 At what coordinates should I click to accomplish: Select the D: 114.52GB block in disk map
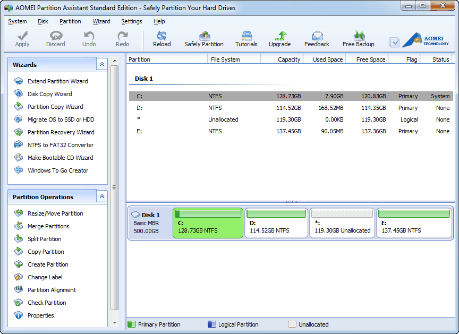click(276, 223)
